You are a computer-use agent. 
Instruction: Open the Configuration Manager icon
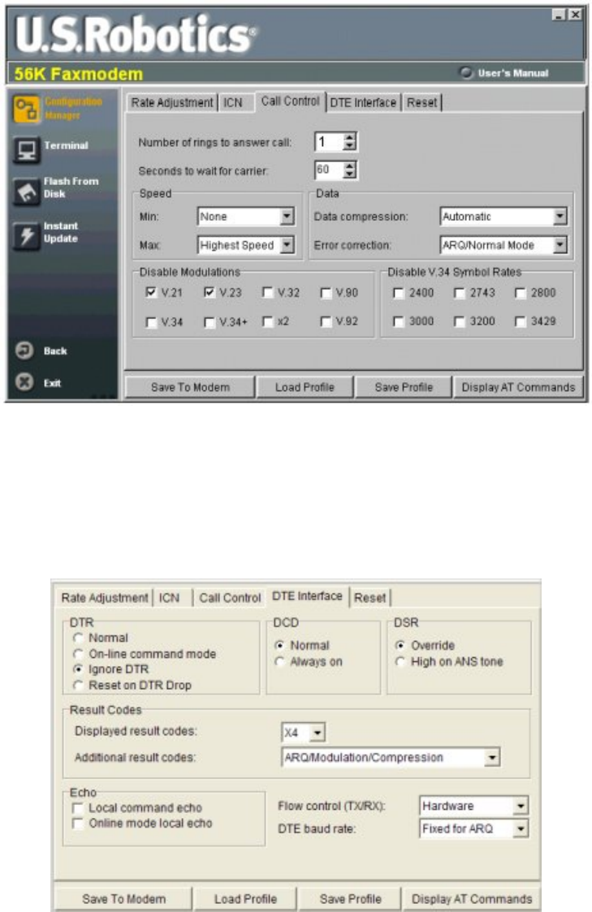[27, 110]
